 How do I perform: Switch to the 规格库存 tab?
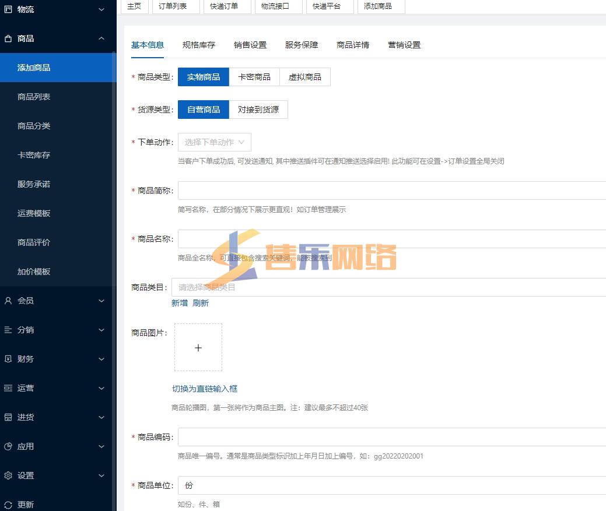point(198,45)
